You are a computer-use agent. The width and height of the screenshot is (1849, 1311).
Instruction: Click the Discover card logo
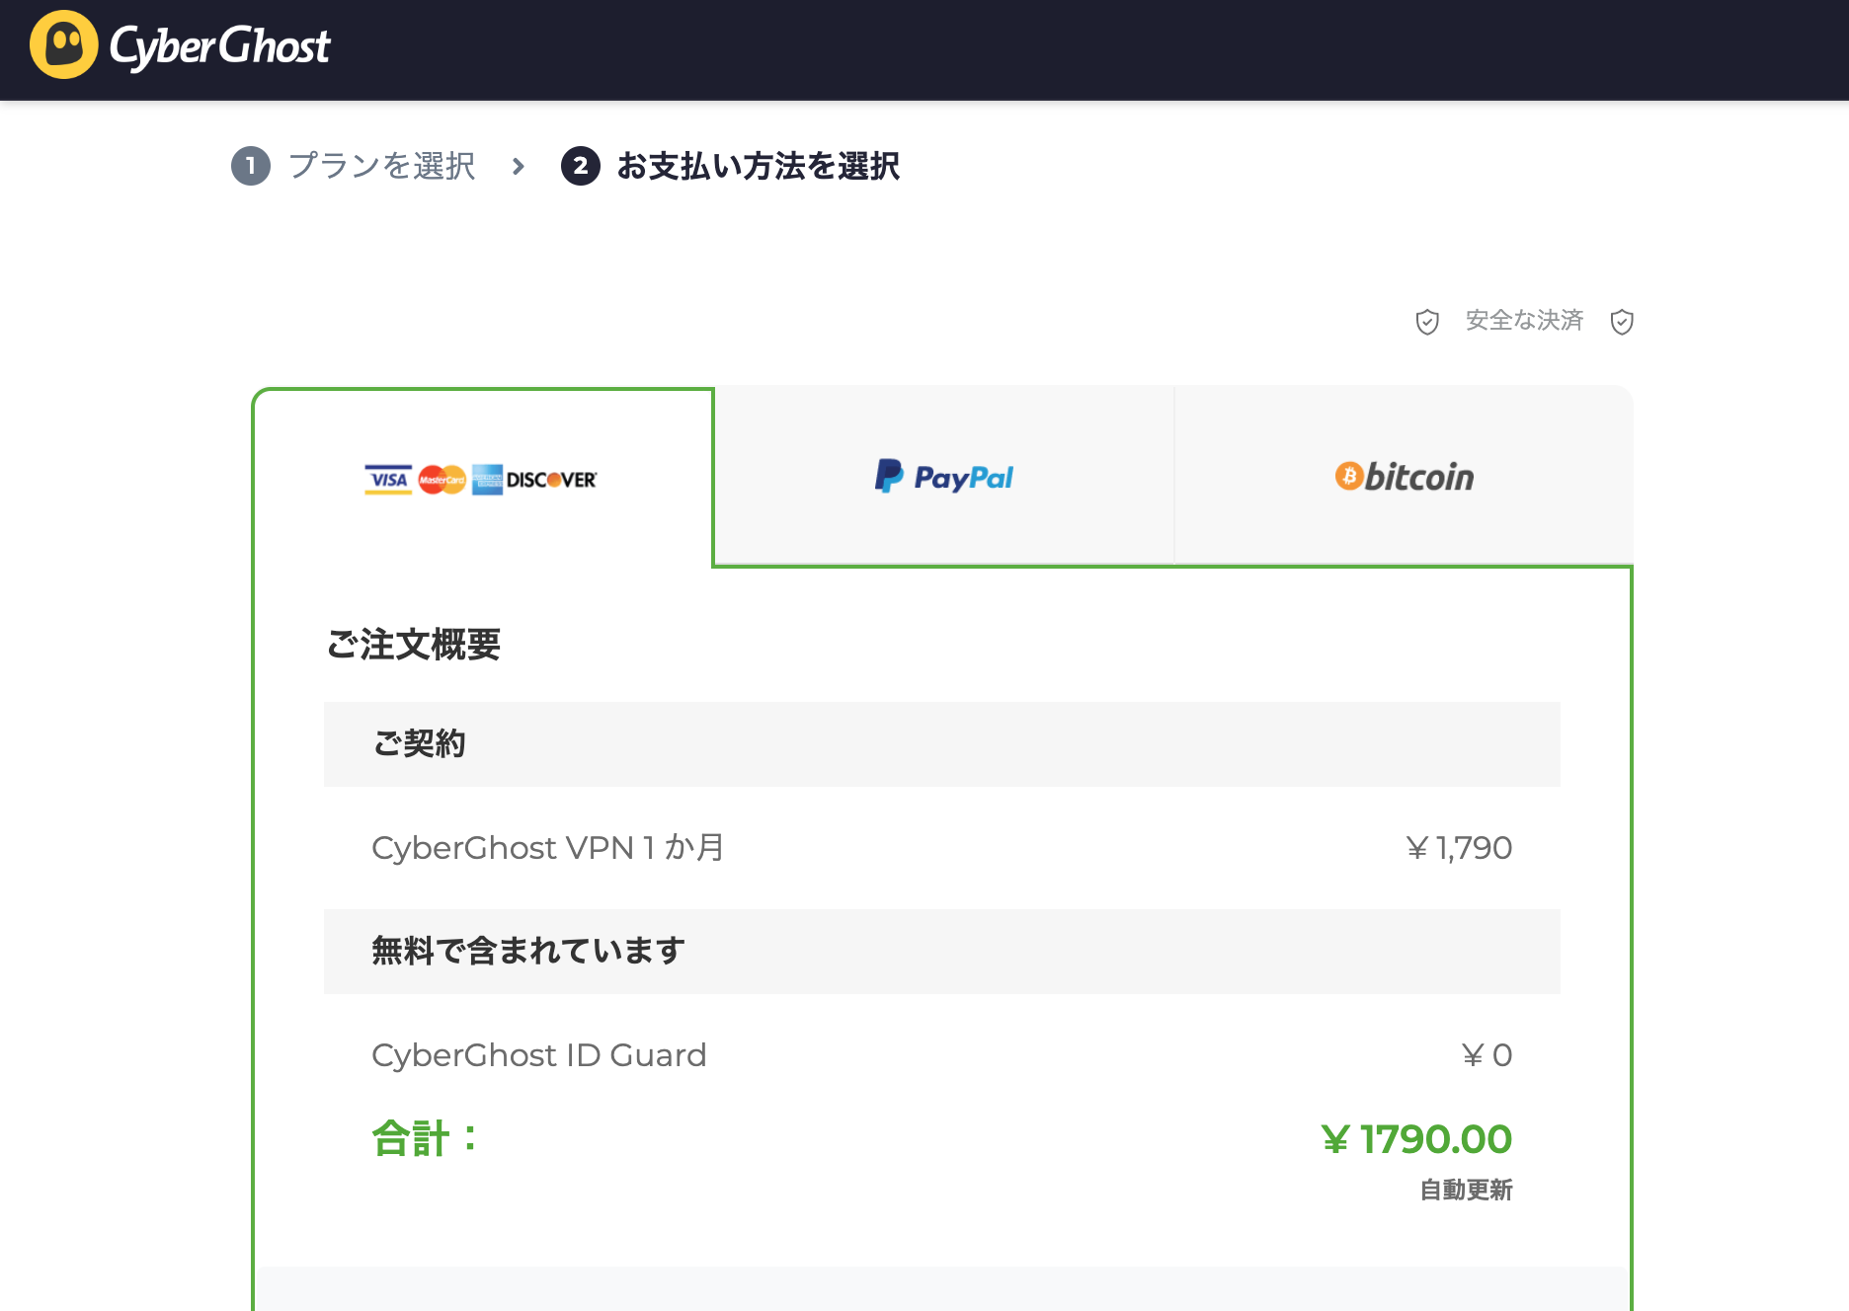pyautogui.click(x=552, y=480)
